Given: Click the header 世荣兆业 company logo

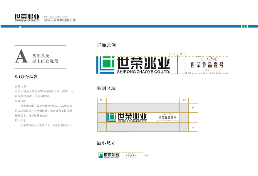Looking at the screenshot, I should [27, 18].
